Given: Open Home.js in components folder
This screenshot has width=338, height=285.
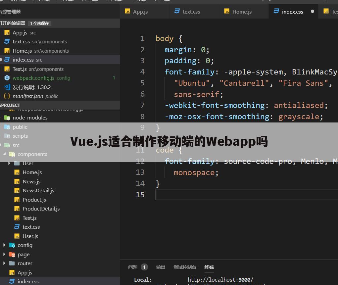Looking at the screenshot, I should tap(60, 172).
